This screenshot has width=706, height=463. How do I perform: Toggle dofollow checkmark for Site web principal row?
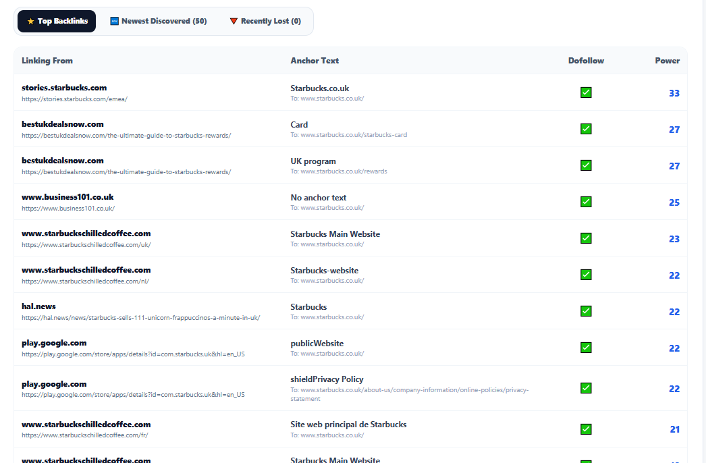click(x=586, y=429)
